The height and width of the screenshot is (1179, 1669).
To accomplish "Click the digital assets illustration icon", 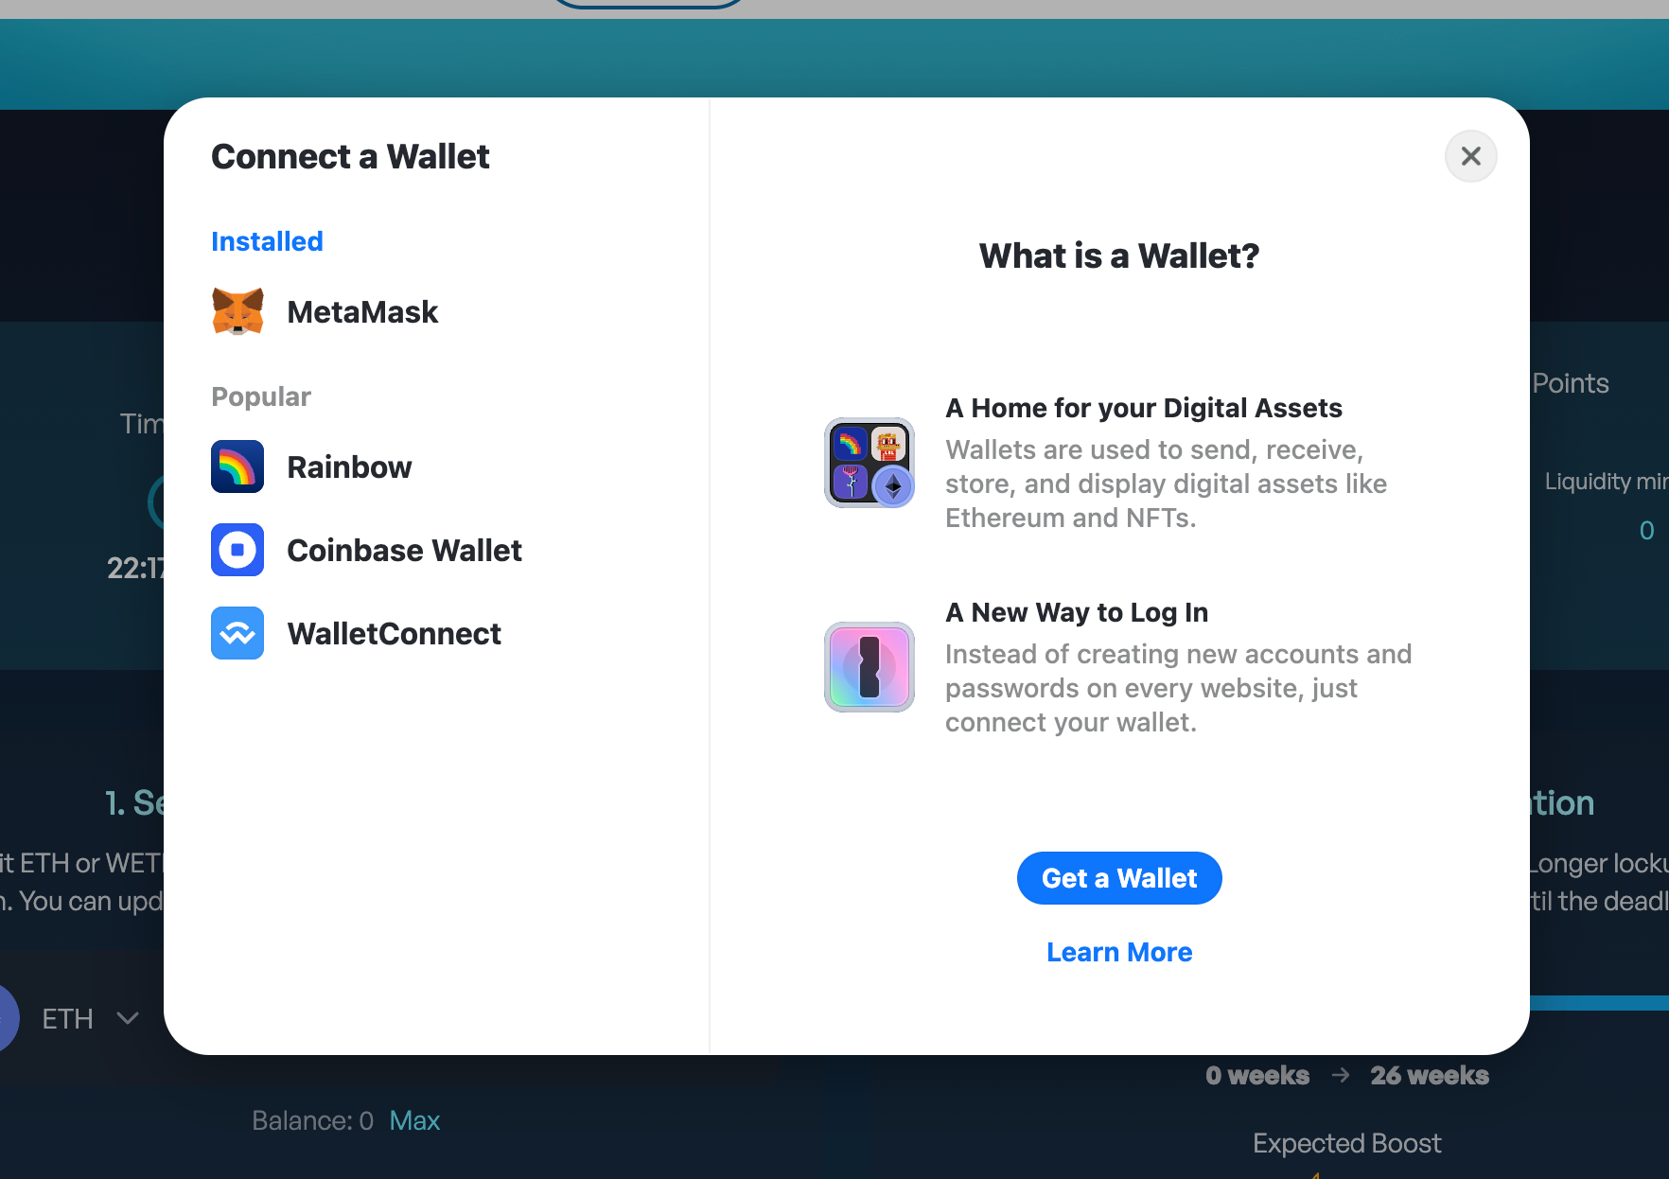I will (x=870, y=463).
